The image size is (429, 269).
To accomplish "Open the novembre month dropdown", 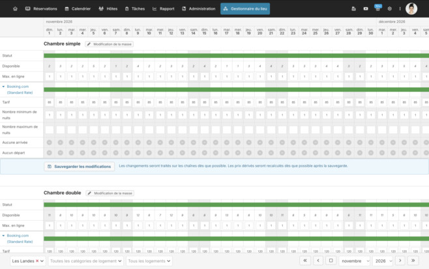I will (354, 261).
